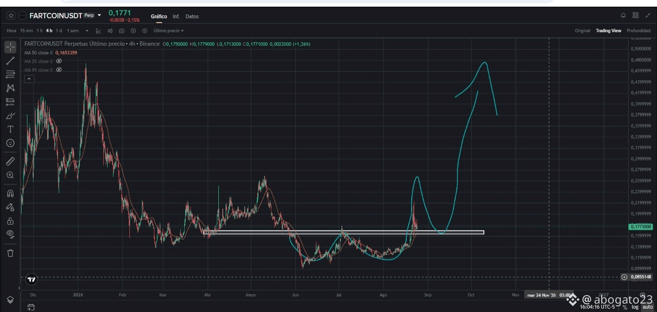Select the Hora time view
The image size is (657, 312).
coord(12,31)
